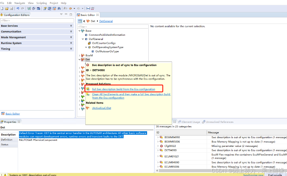Screen dimensions: 287x176
Task: Click Clean All SwcElements solution link
Action: pos(131,96)
